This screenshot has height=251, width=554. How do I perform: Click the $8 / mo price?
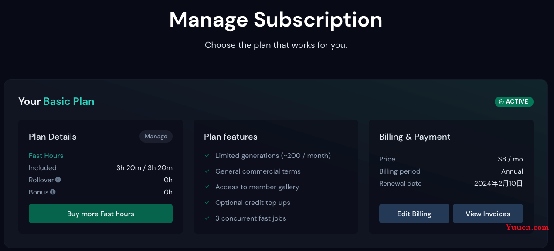tap(510, 159)
